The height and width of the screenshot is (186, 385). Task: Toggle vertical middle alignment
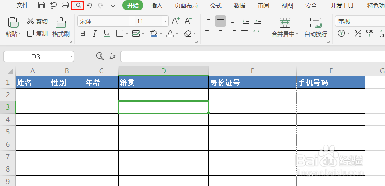coord(221,21)
